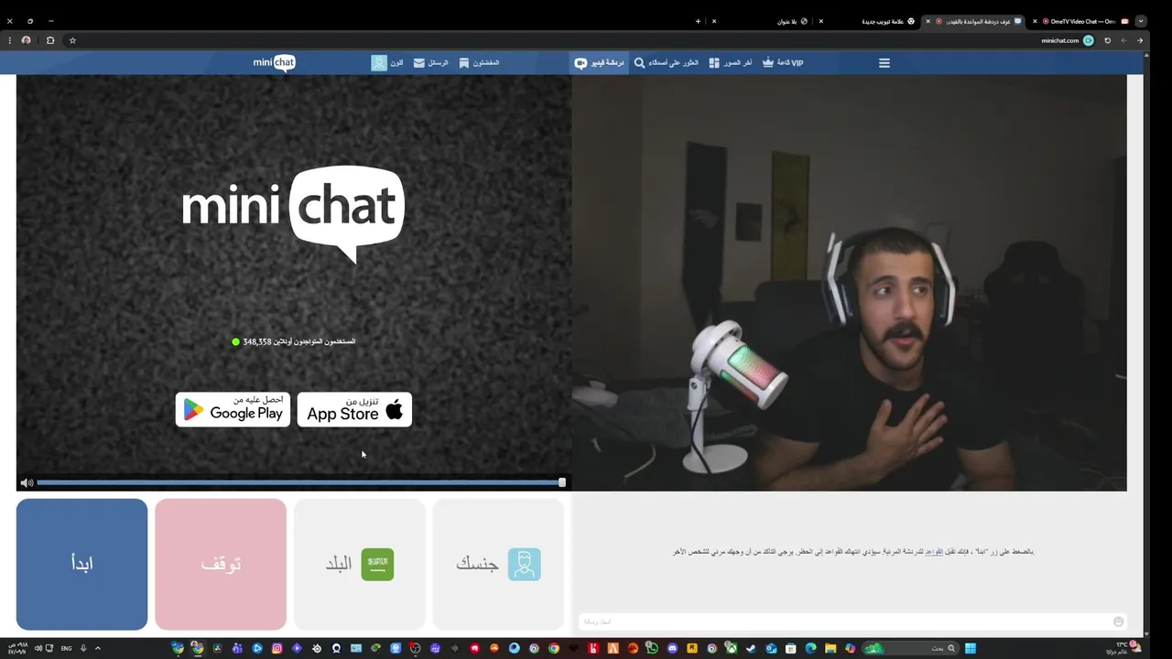This screenshot has height=659, width=1172.
Task: Go back using the browser arrow
Action: coord(1140,40)
